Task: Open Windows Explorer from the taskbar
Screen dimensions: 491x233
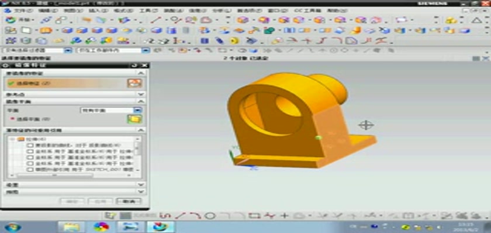Action: point(71,227)
